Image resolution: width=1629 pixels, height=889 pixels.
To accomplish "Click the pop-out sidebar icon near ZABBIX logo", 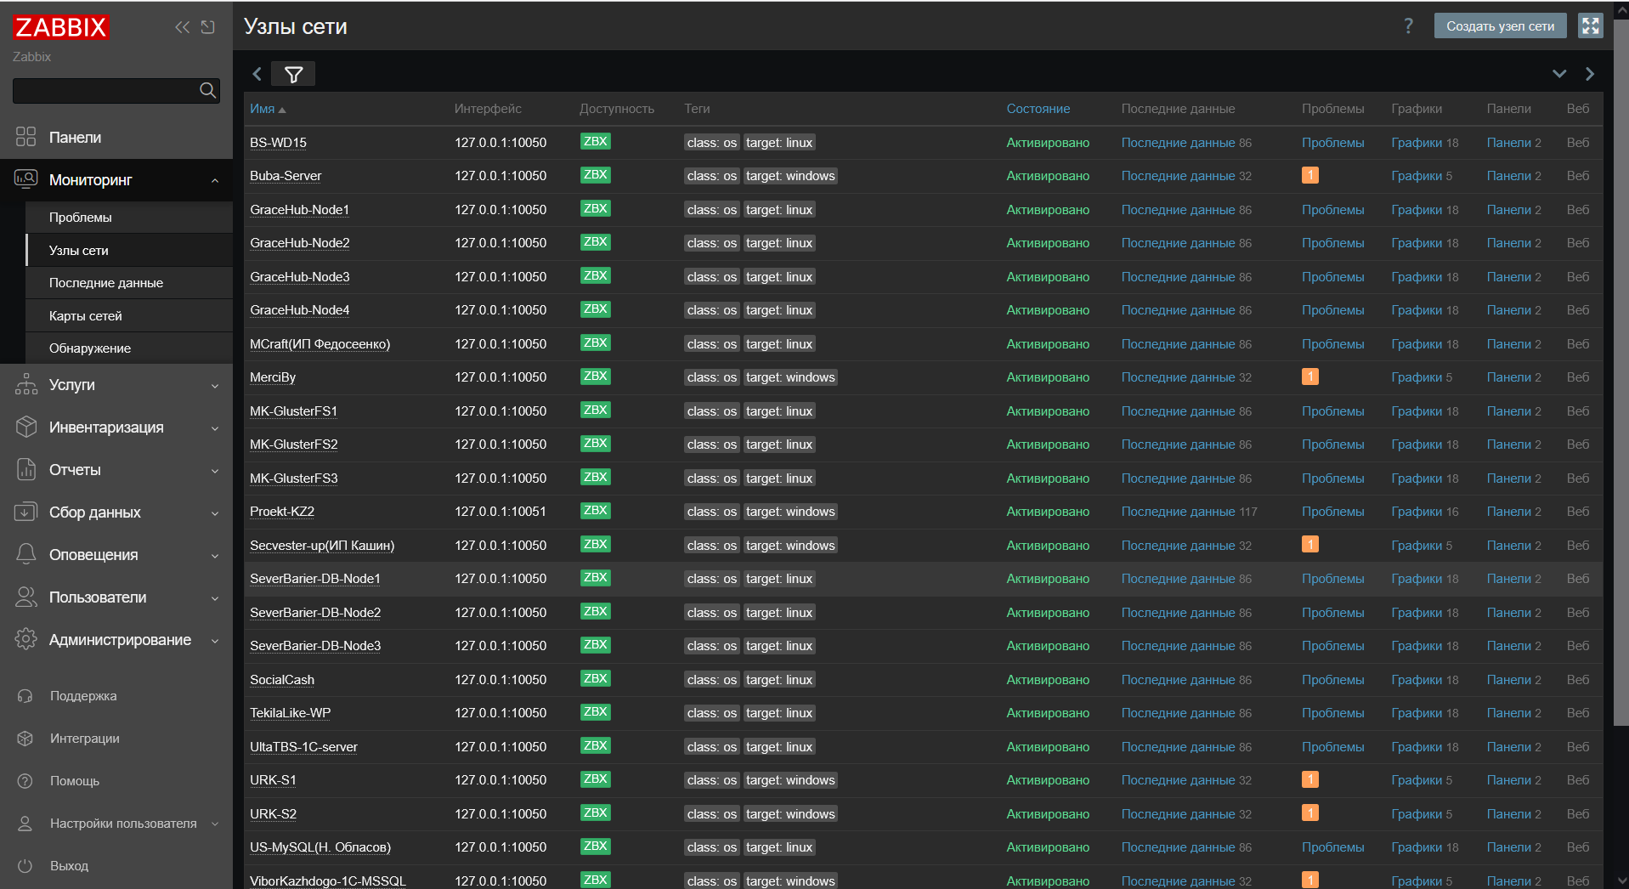I will 208,27.
